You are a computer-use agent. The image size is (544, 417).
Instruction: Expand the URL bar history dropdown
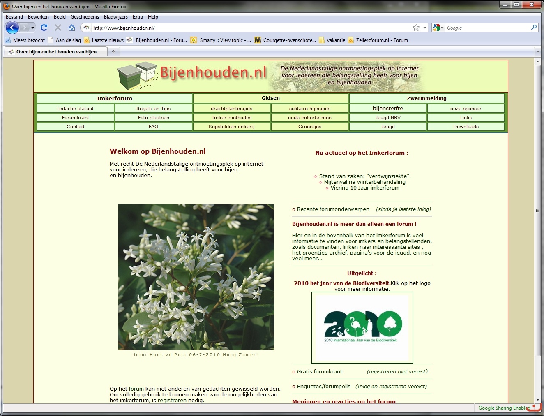coord(424,28)
